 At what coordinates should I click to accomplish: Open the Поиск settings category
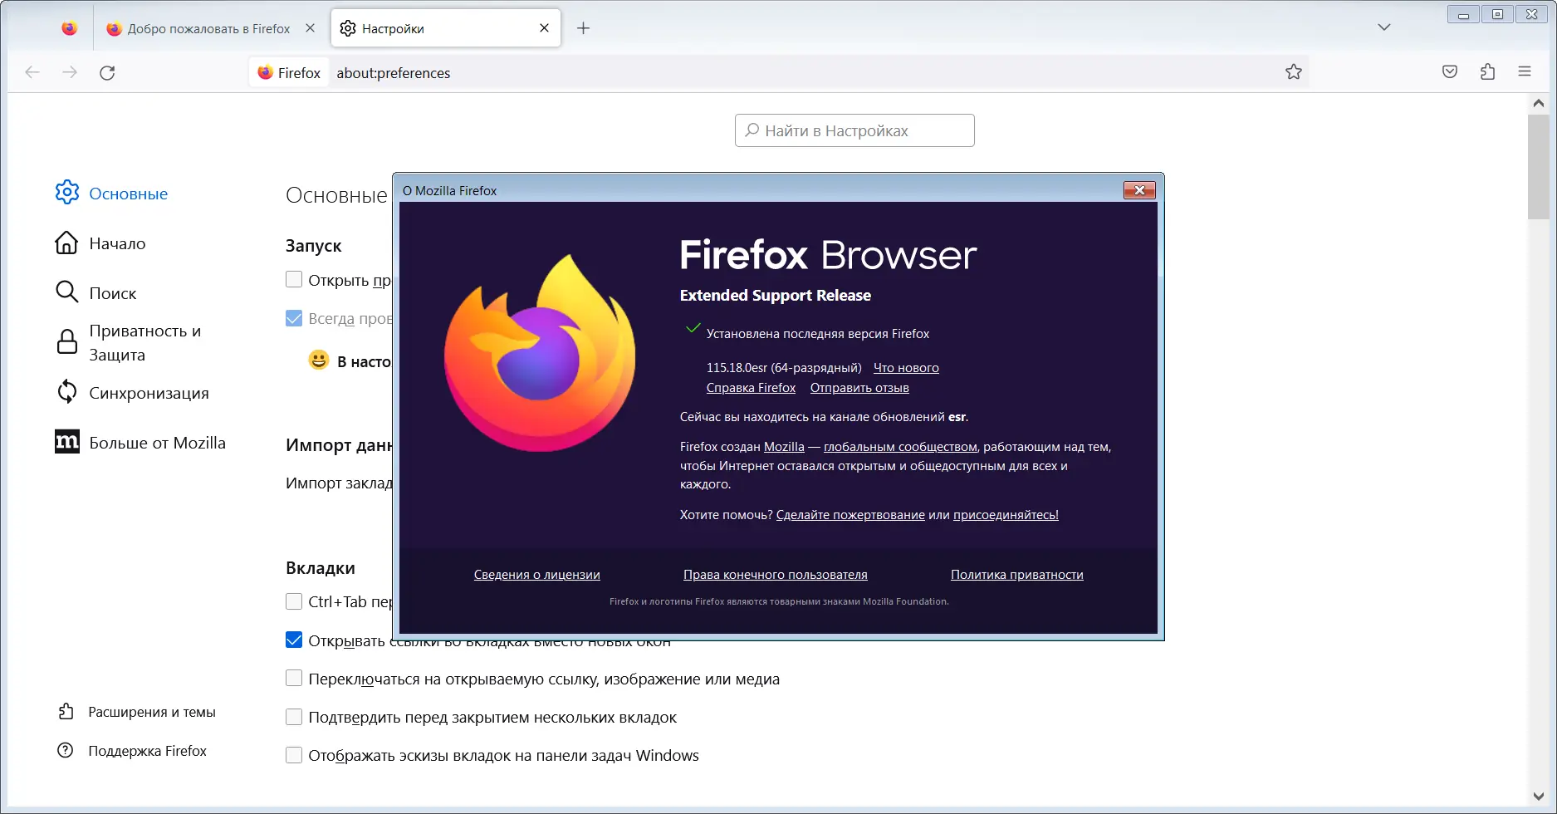click(x=95, y=293)
